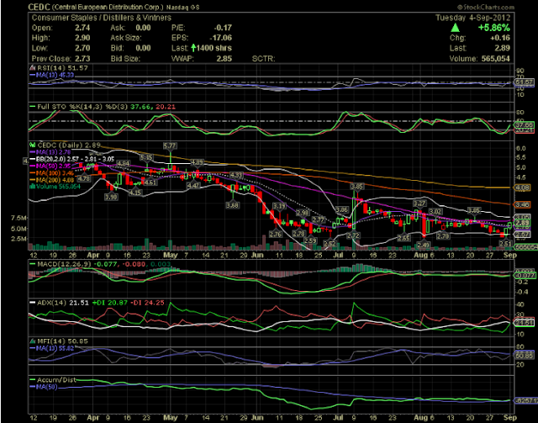Click the candlestick icon before CEDC (Daily)
Screen dimensions: 538x423
tap(33, 145)
